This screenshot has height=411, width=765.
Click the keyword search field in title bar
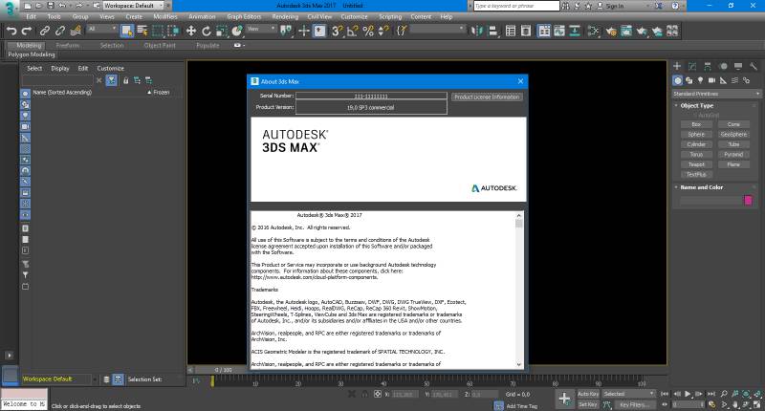coord(516,6)
